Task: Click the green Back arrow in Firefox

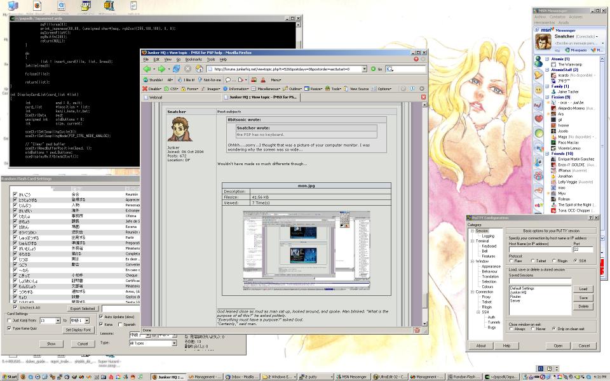Action: (x=147, y=69)
